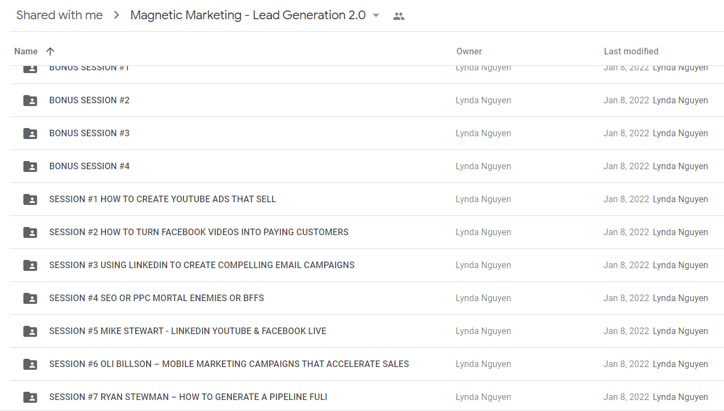Select SESSION #5 MIKE STEWART folder name
This screenshot has width=724, height=411.
(188, 331)
